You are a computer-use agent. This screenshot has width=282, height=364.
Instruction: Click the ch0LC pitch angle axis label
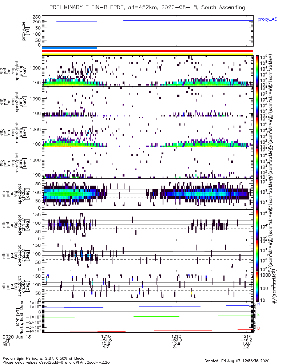click(x=16, y=194)
